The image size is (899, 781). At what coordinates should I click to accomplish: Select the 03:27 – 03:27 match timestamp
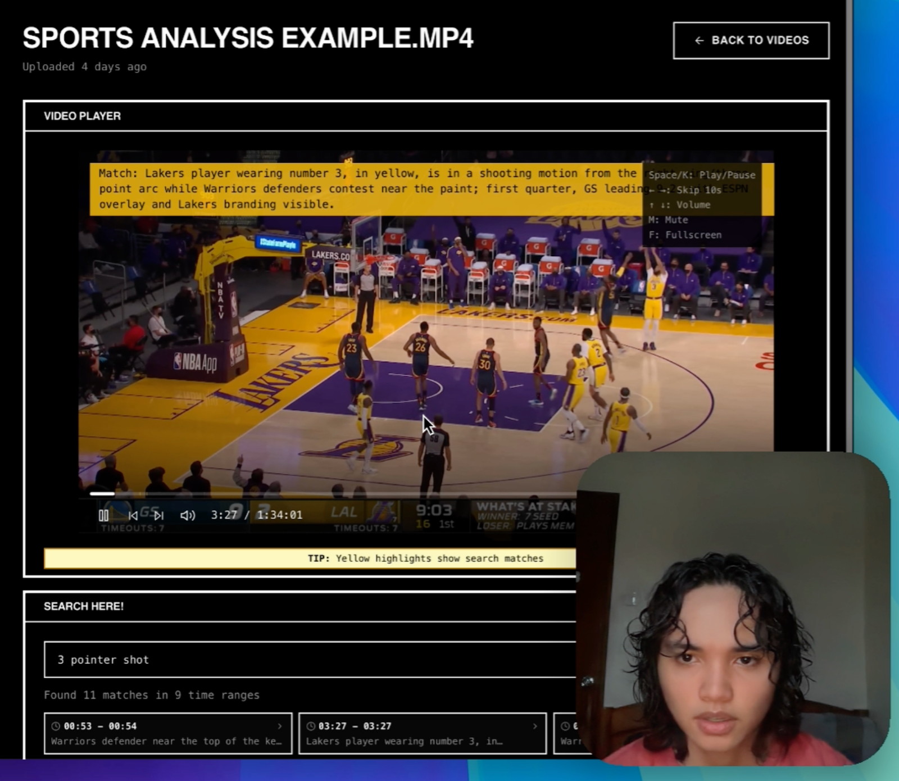[x=355, y=726]
